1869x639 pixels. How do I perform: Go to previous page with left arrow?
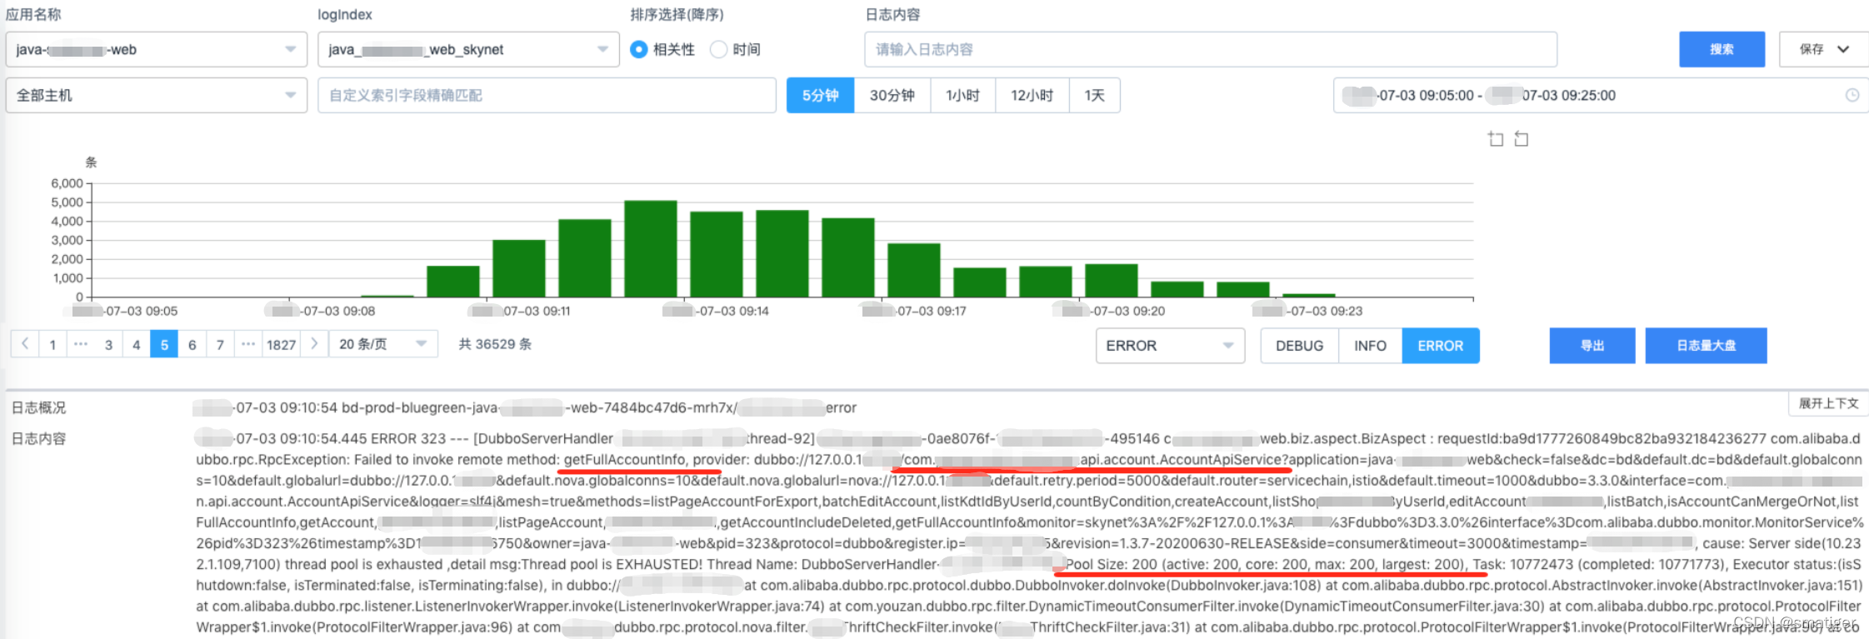25,344
